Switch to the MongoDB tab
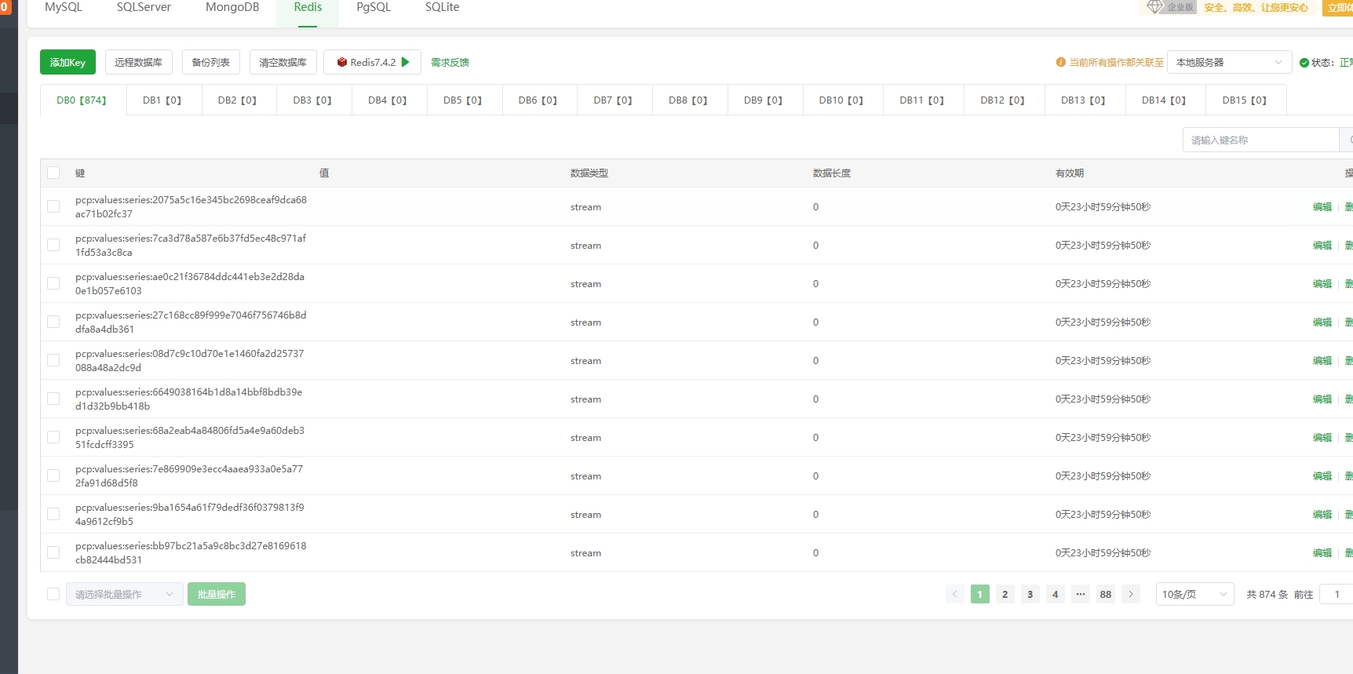Screen dimensions: 1353x674 click(232, 7)
